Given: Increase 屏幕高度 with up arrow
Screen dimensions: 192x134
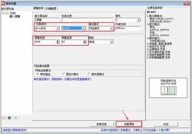Looking at the screenshot, I should (84, 41).
